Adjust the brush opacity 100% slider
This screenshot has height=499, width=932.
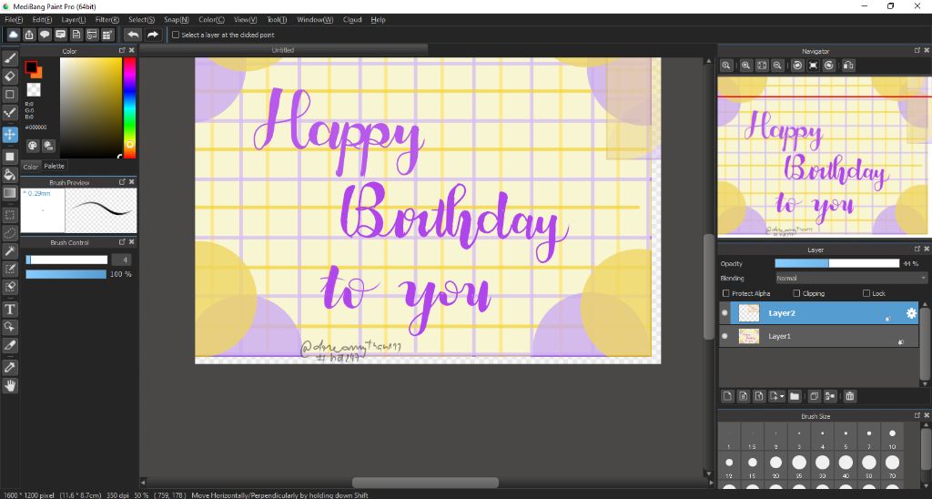(x=66, y=274)
